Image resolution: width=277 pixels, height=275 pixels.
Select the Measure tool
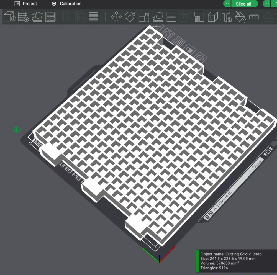[x=254, y=17]
